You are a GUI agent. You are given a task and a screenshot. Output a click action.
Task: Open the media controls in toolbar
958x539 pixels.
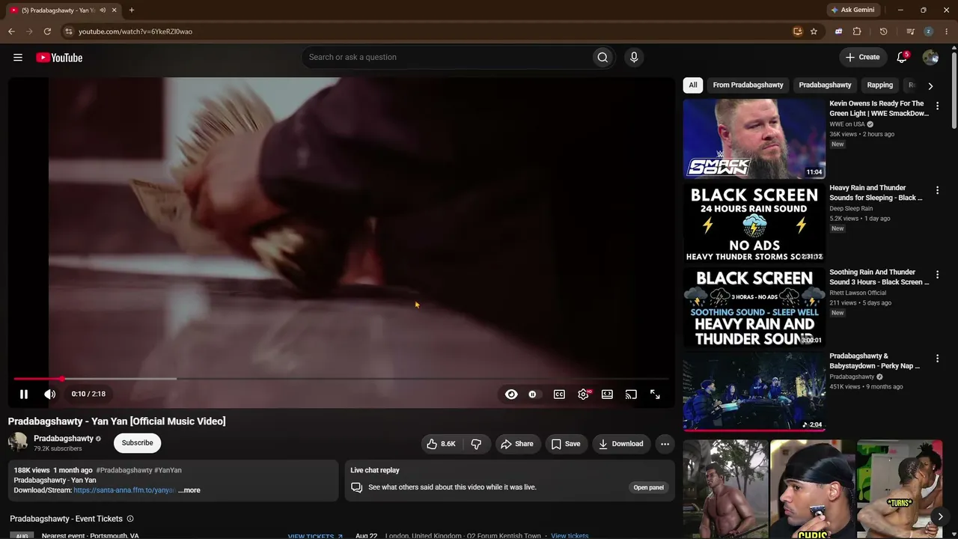coord(910,31)
